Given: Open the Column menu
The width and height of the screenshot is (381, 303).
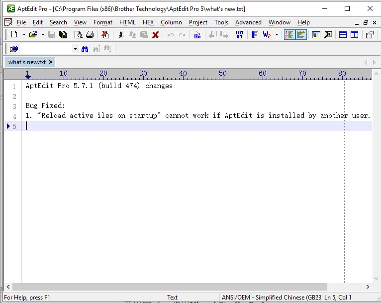Looking at the screenshot, I should [171, 22].
